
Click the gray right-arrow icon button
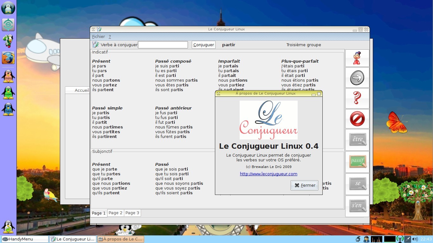coord(357,78)
